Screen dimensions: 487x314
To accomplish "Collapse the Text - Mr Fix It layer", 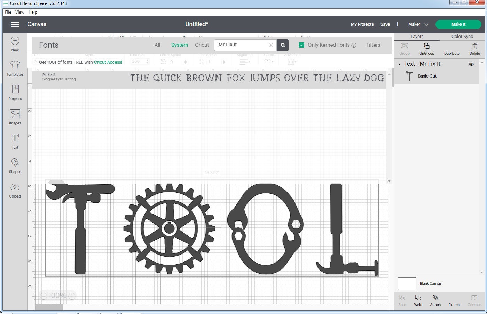I will 400,64.
